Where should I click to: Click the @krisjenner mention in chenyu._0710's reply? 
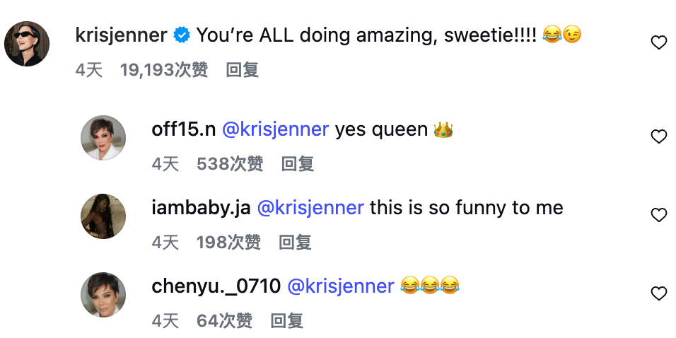coord(340,286)
